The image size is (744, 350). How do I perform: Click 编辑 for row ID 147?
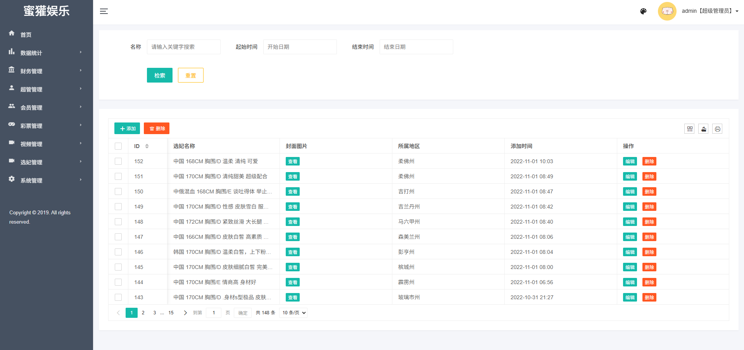[x=630, y=237]
